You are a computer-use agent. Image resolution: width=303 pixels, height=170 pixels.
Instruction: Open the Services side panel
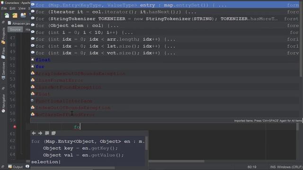pyautogui.click(x=3, y=70)
